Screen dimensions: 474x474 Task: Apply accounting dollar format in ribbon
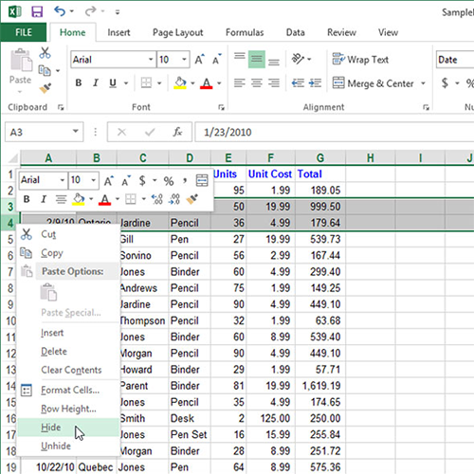(x=445, y=83)
